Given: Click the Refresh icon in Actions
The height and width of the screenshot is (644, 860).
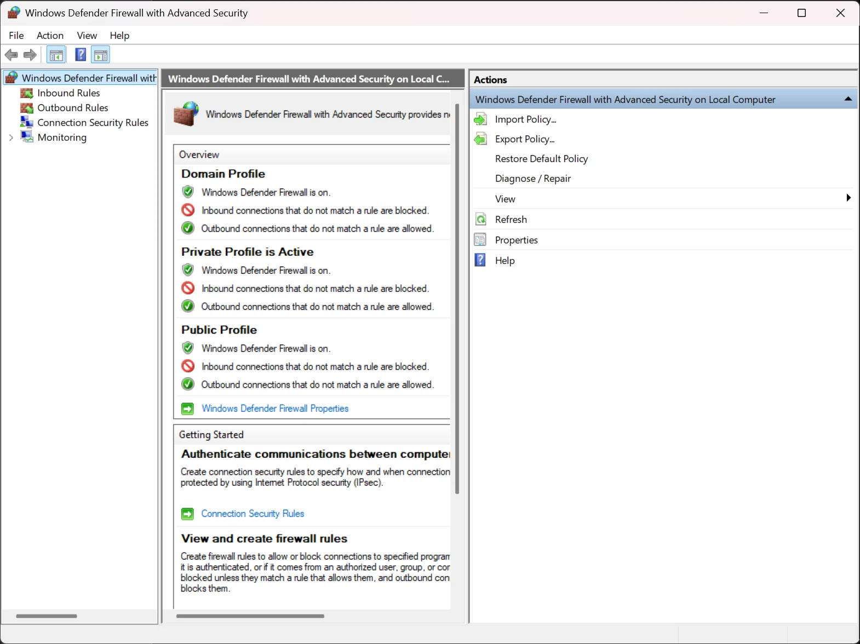Looking at the screenshot, I should tap(480, 220).
